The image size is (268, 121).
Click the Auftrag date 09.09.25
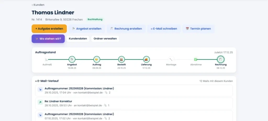pyautogui.click(x=97, y=68)
